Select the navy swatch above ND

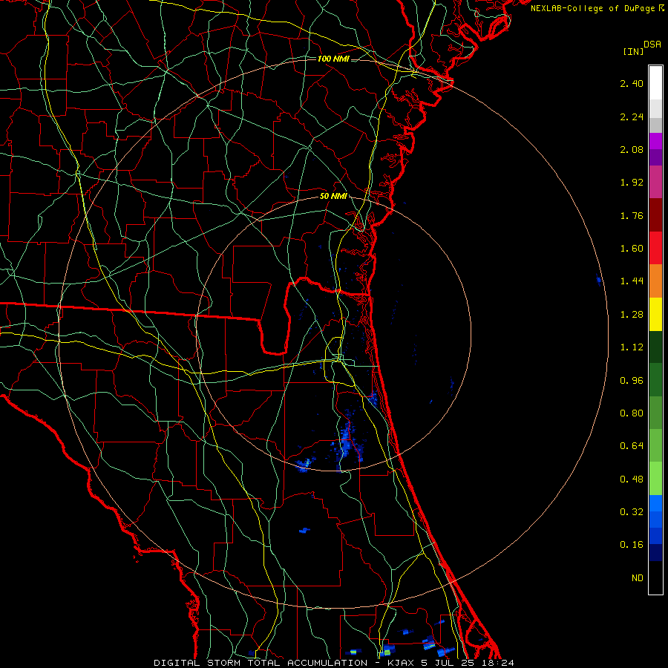[655, 553]
